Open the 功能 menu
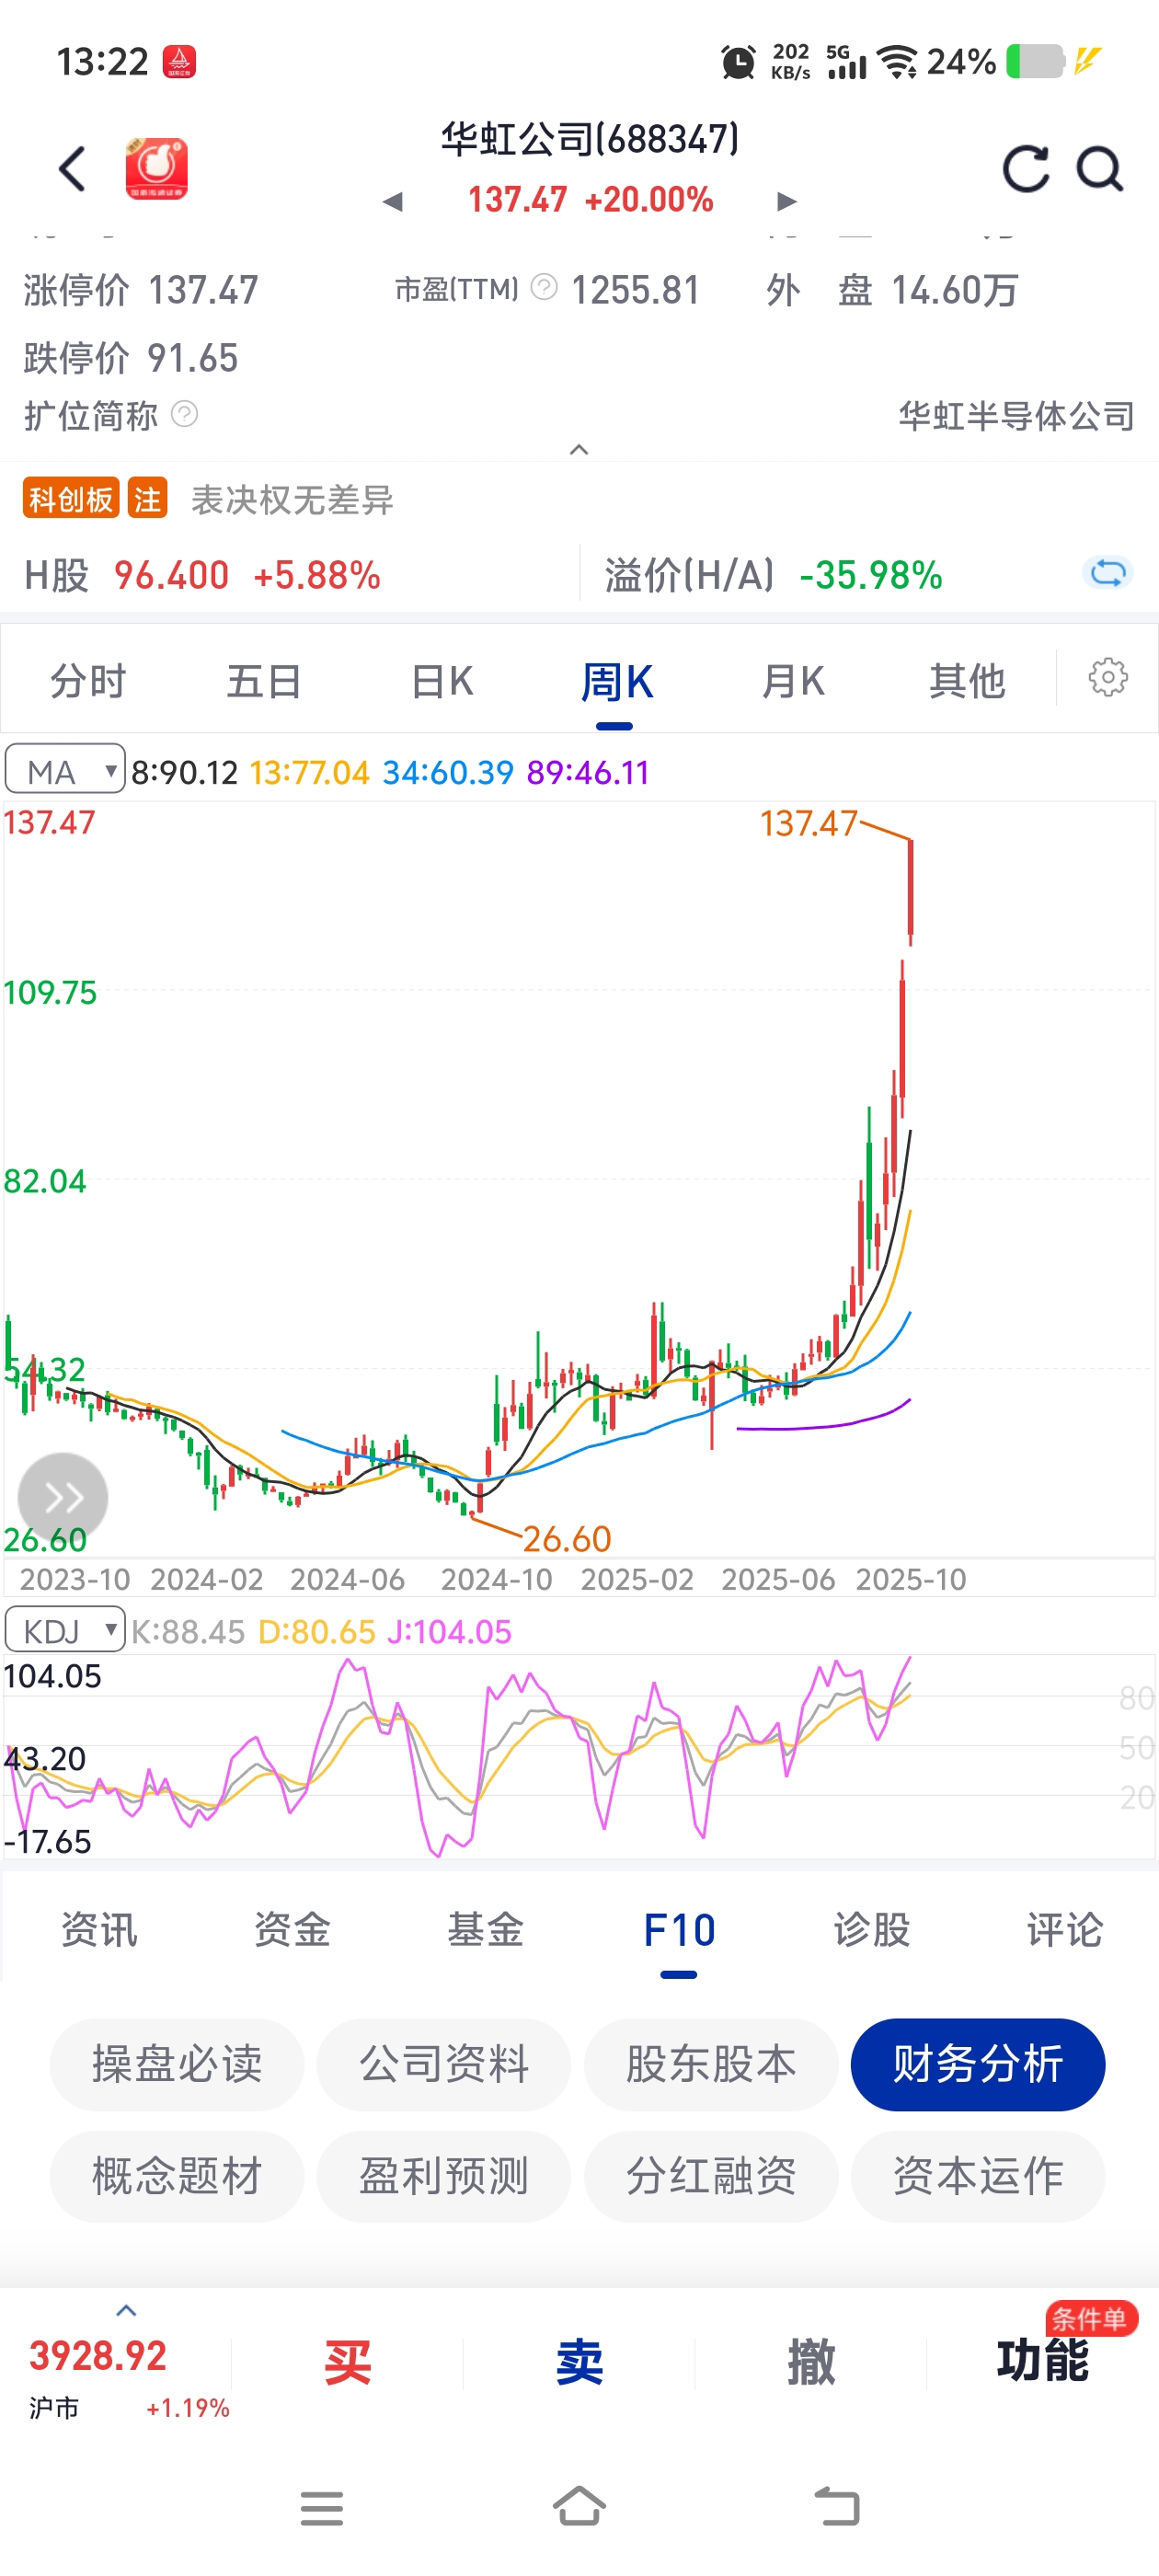 [x=1042, y=2362]
